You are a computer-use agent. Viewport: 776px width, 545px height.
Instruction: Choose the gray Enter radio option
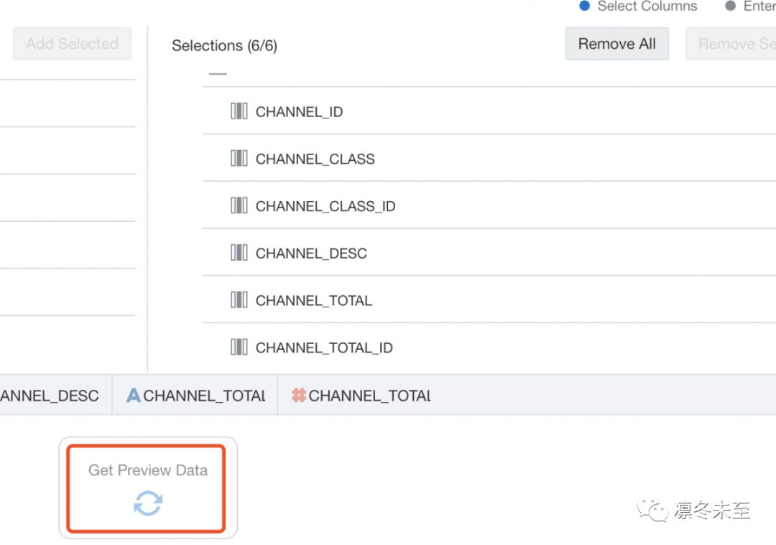[731, 6]
